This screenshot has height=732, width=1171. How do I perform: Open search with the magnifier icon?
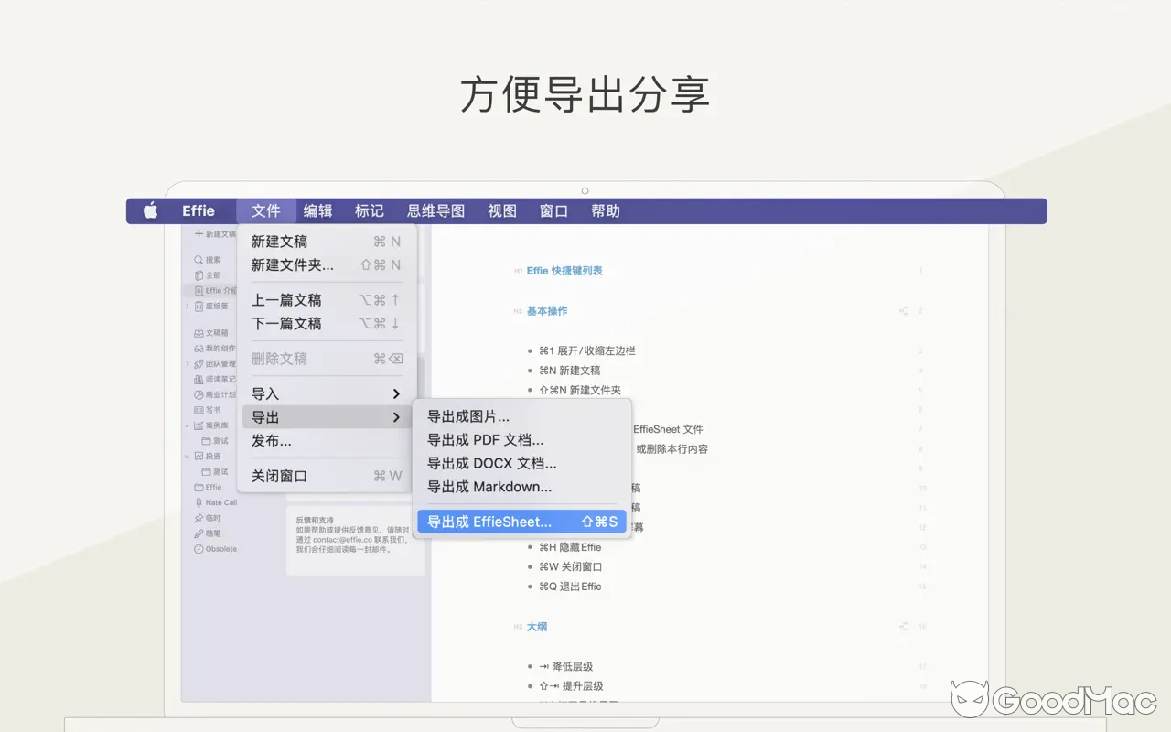point(198,260)
